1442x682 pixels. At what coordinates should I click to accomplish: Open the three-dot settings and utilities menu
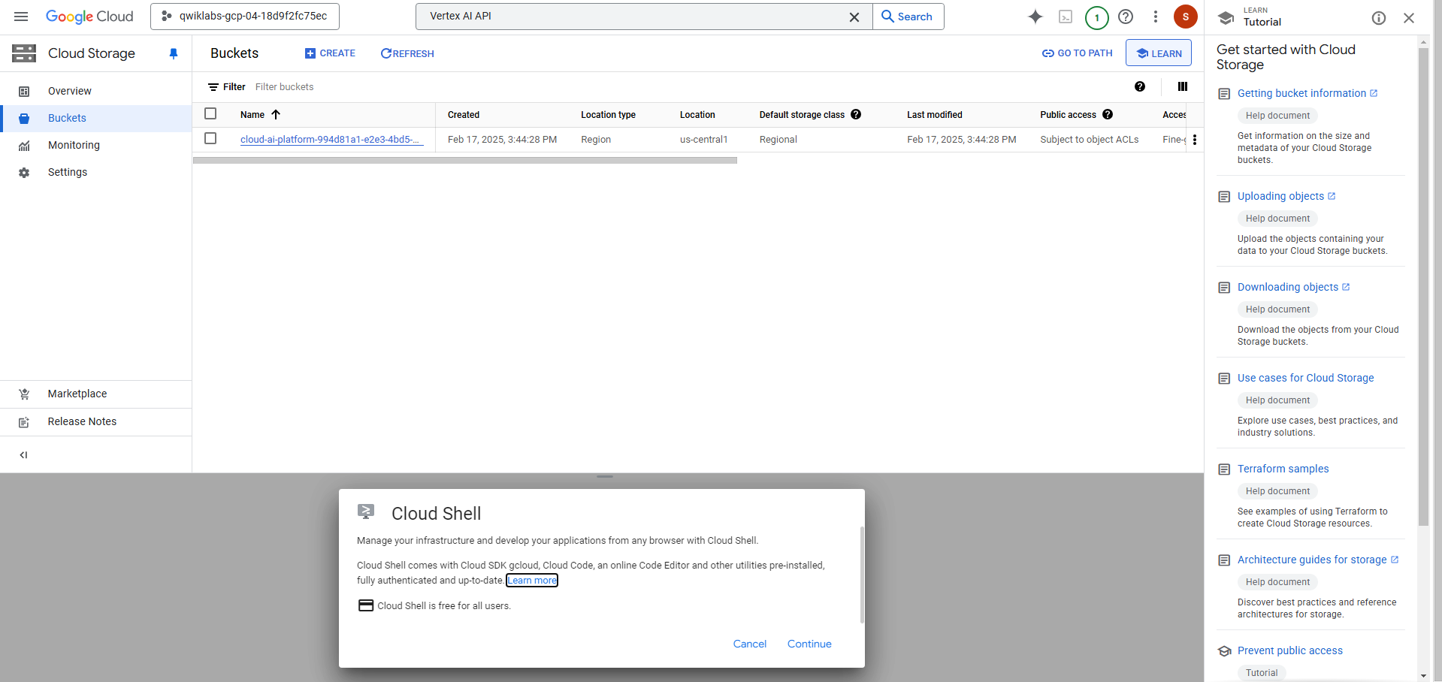point(1156,17)
